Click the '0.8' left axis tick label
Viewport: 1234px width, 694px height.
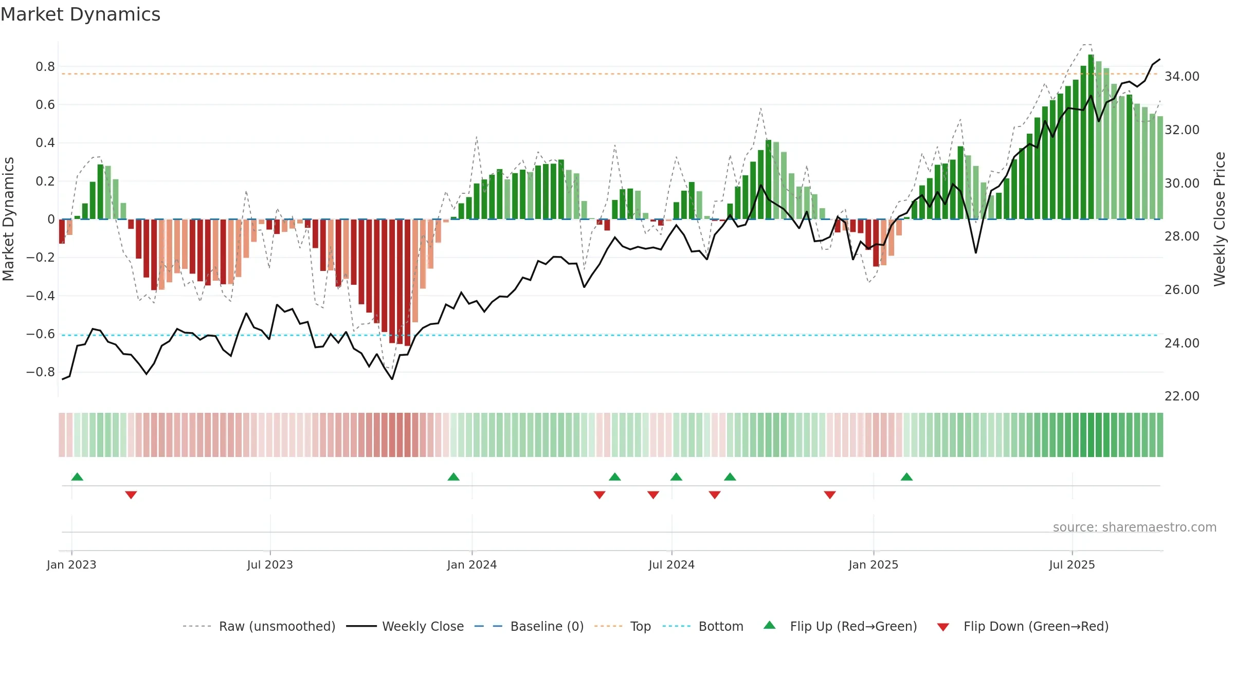click(x=45, y=66)
